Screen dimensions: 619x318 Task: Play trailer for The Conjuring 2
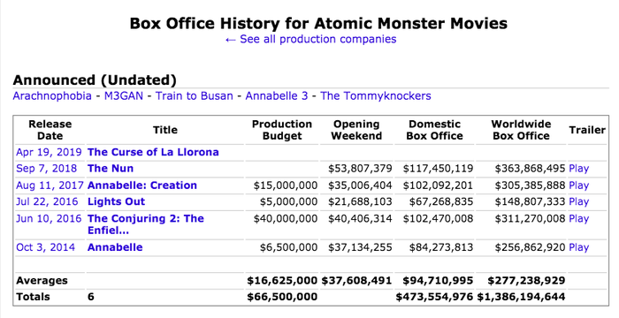578,218
